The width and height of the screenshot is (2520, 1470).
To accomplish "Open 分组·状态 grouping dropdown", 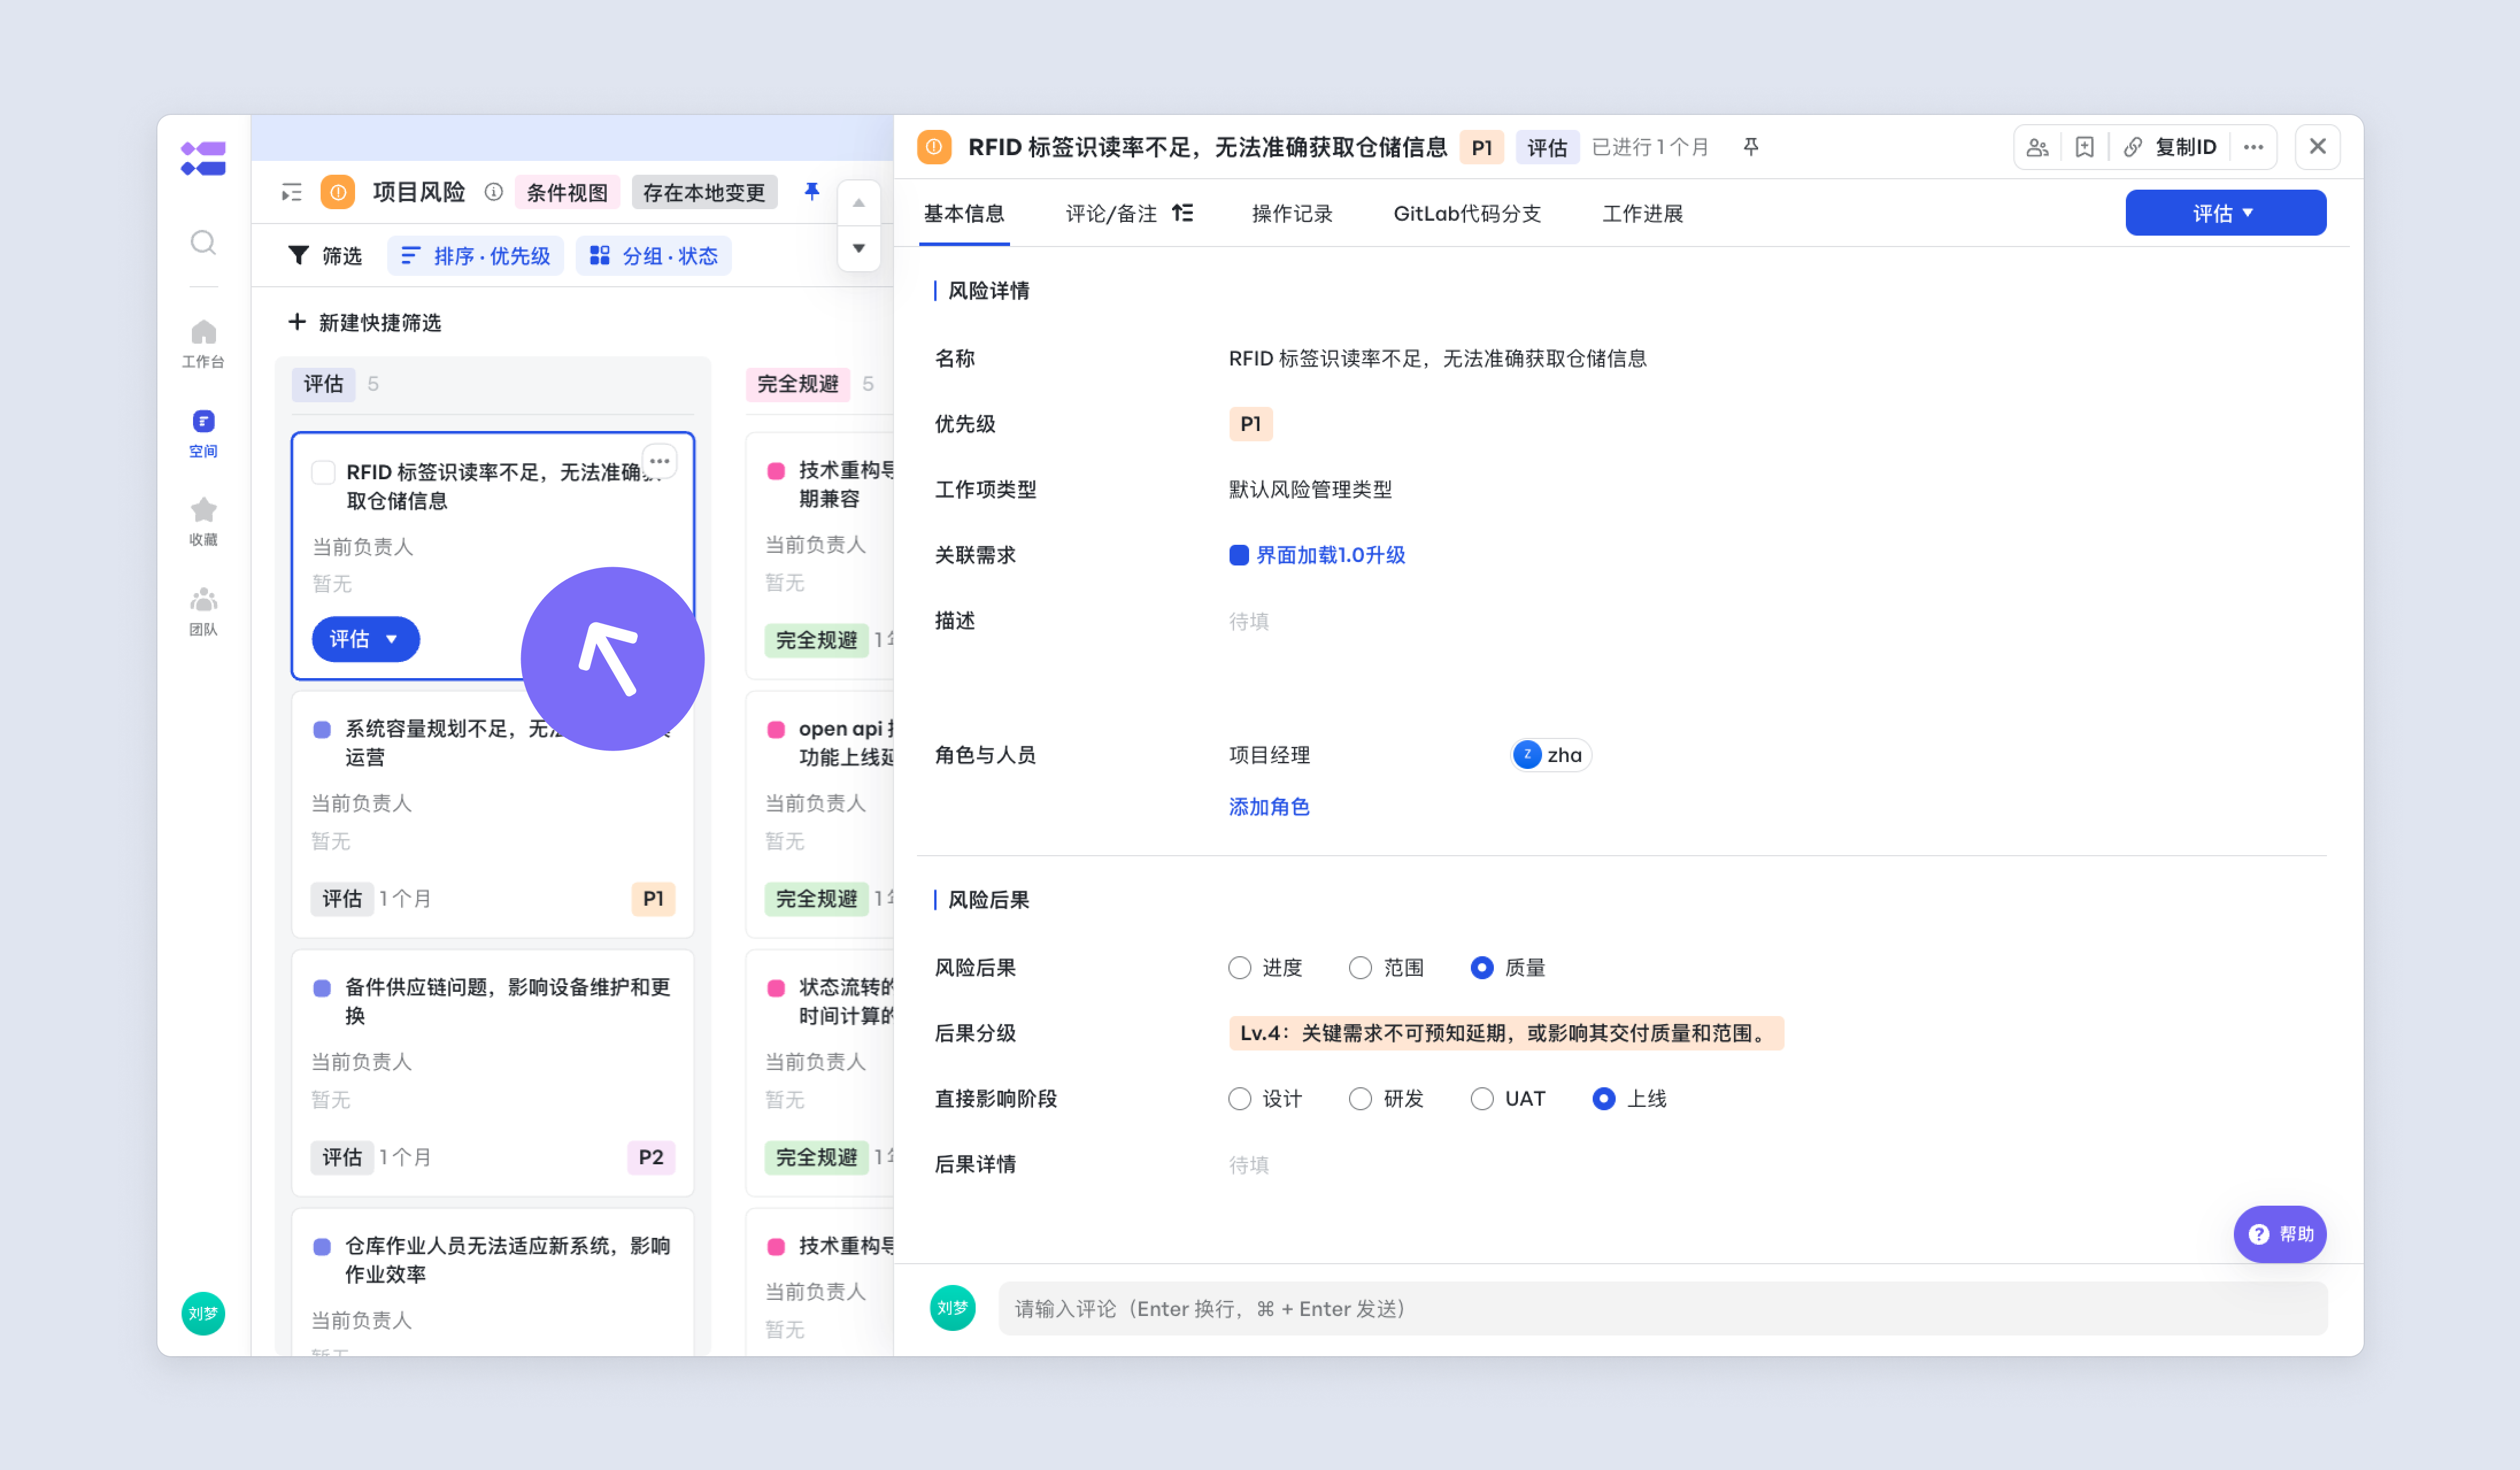I will coord(653,256).
